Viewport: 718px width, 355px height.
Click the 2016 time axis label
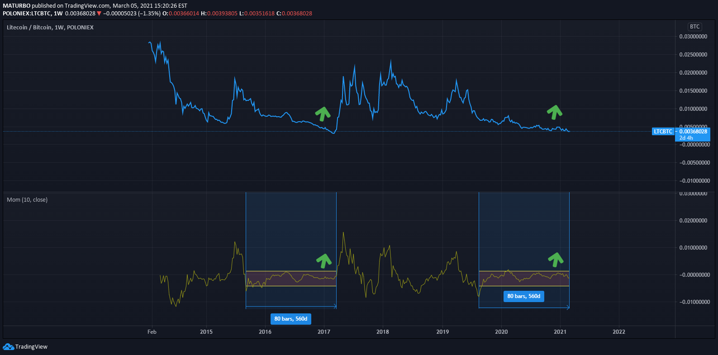(265, 332)
